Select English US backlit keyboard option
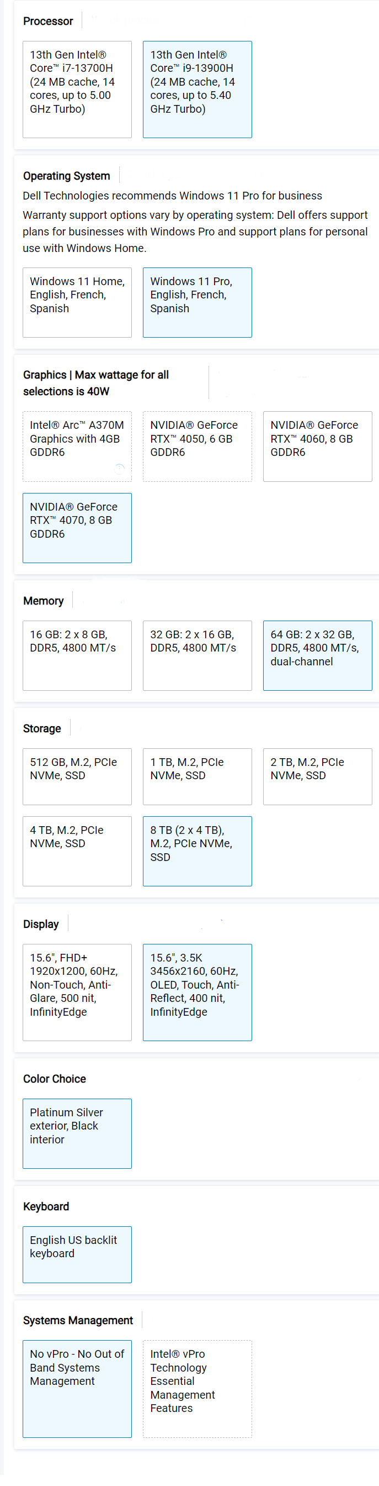Screen dimensions: 379x1486 [77, 1254]
